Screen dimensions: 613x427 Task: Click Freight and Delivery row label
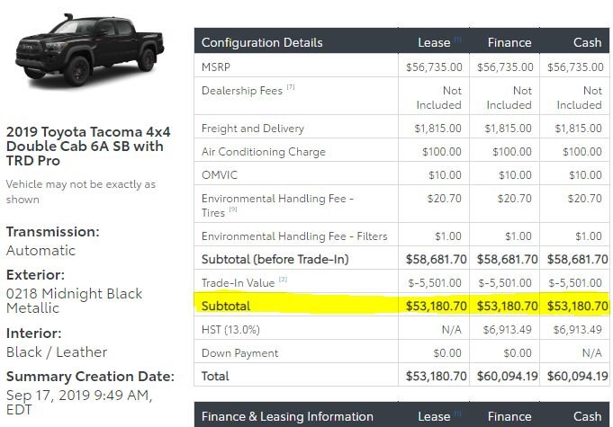pyautogui.click(x=253, y=129)
